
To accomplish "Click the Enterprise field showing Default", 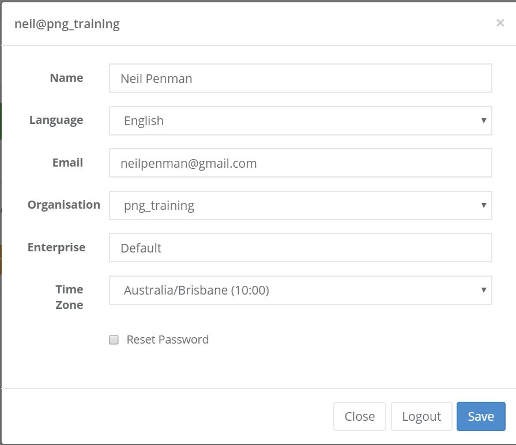I will [x=300, y=248].
